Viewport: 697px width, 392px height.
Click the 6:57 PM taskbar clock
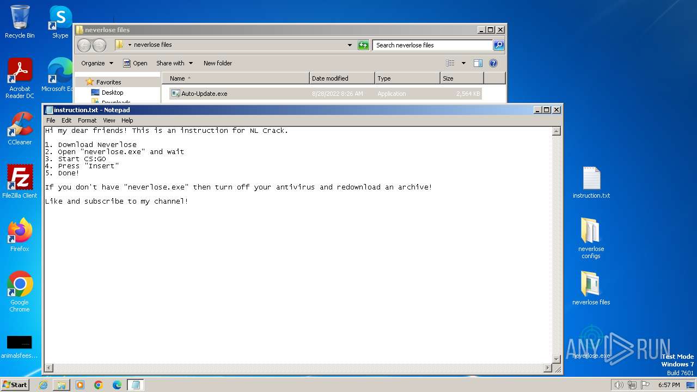click(669, 385)
